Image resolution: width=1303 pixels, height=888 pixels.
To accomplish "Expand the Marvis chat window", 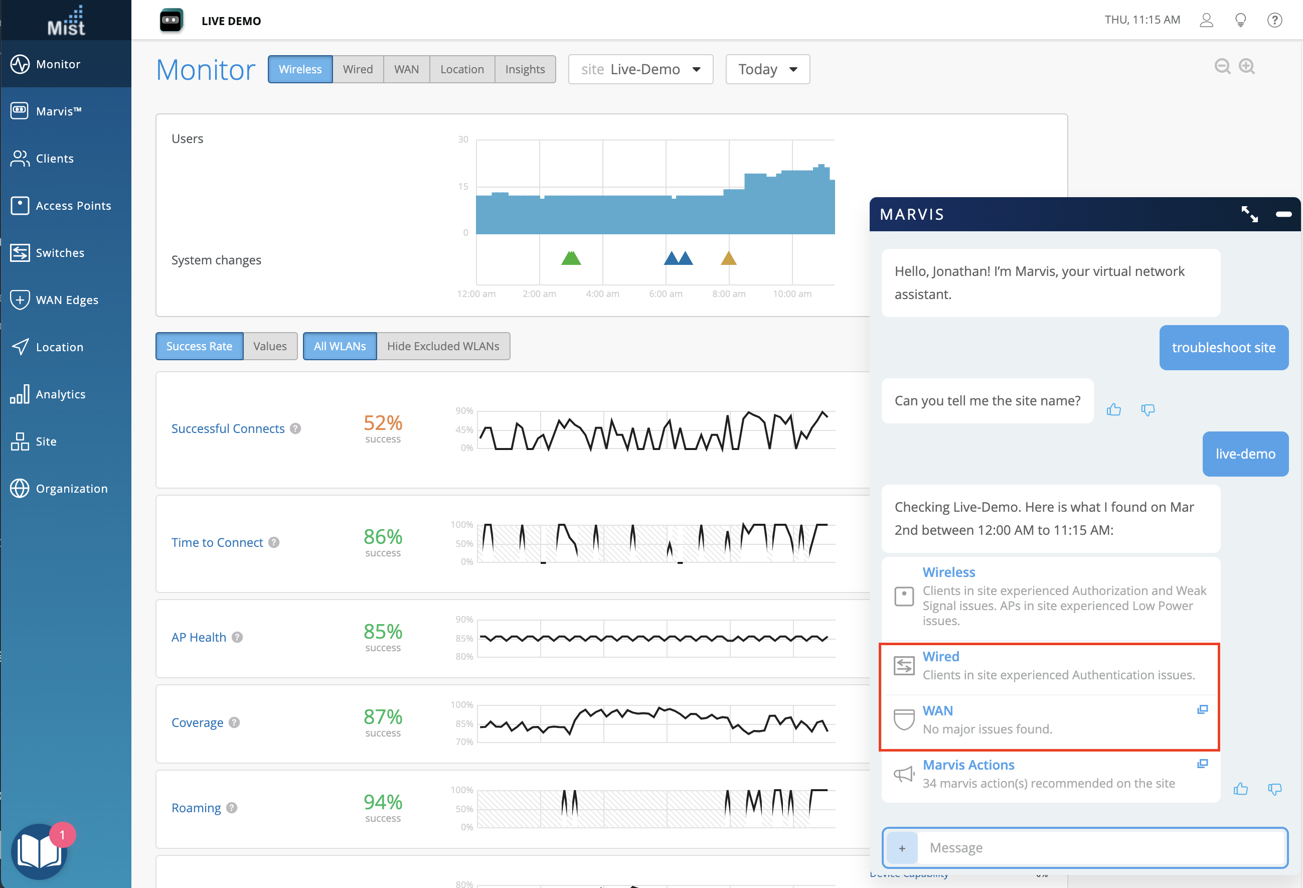I will (x=1249, y=214).
